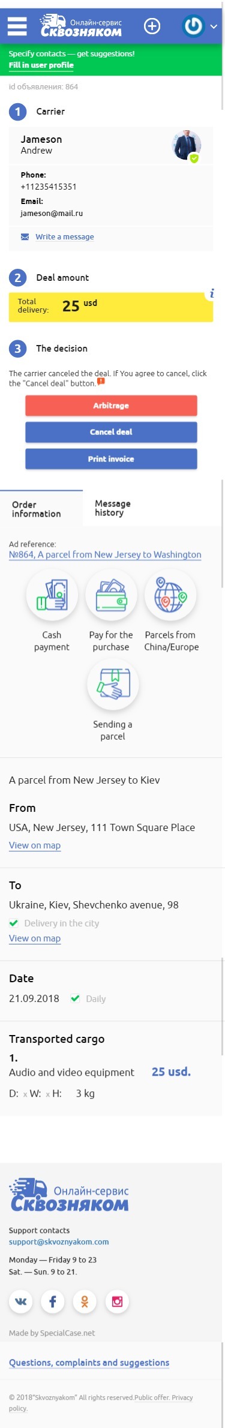
Task: Toggle the Daily checkbox
Action: 75,998
